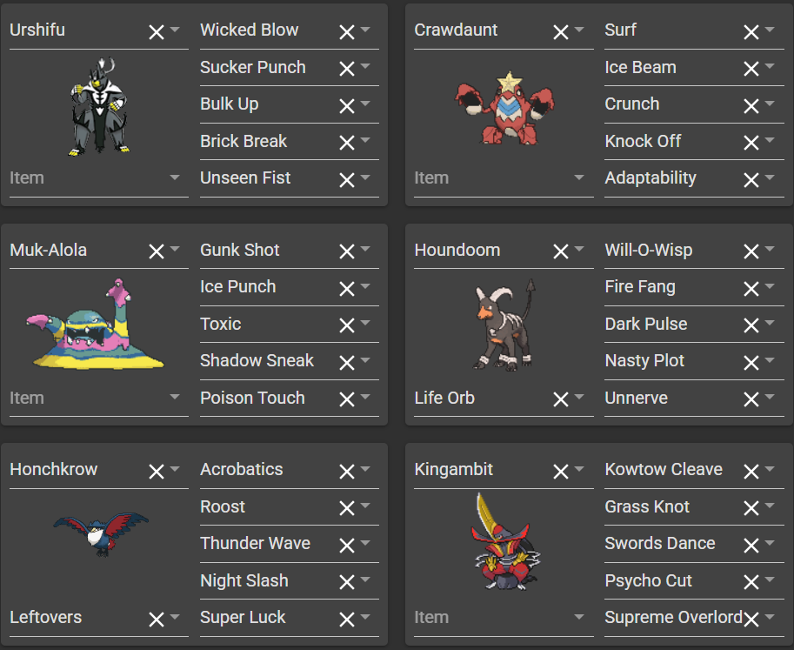This screenshot has width=794, height=650.
Task: Select the Kingambit sprite image
Action: 505,542
